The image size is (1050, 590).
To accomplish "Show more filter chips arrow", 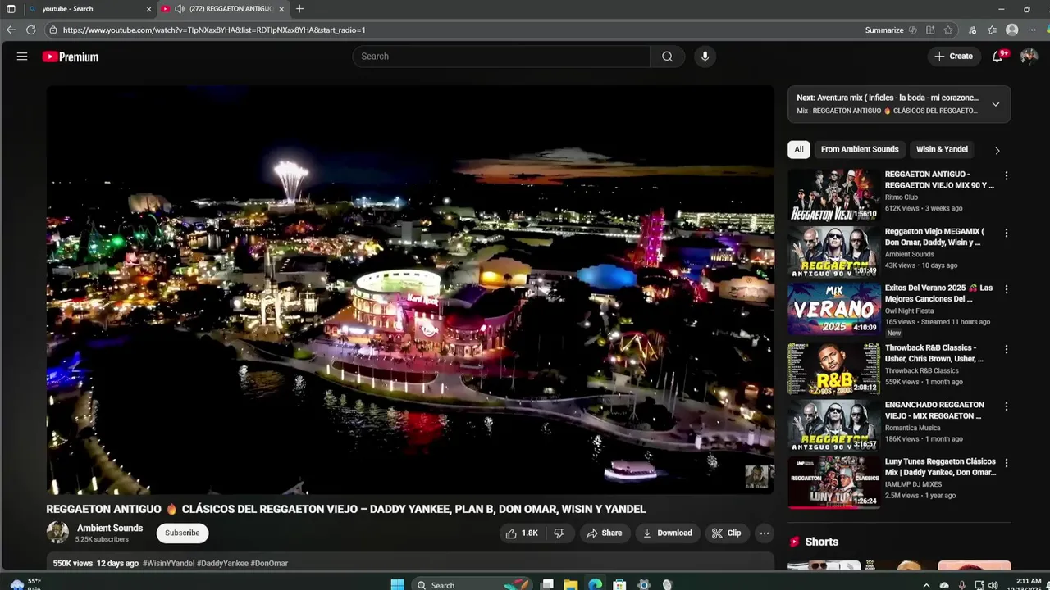I will point(997,150).
